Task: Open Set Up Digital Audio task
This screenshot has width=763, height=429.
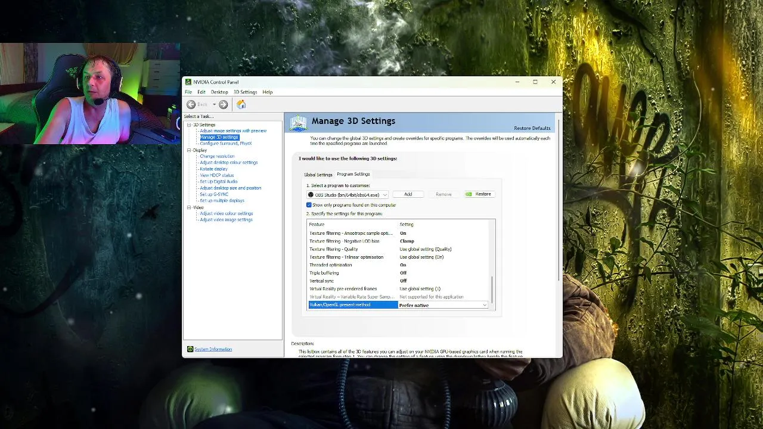Action: (x=219, y=181)
